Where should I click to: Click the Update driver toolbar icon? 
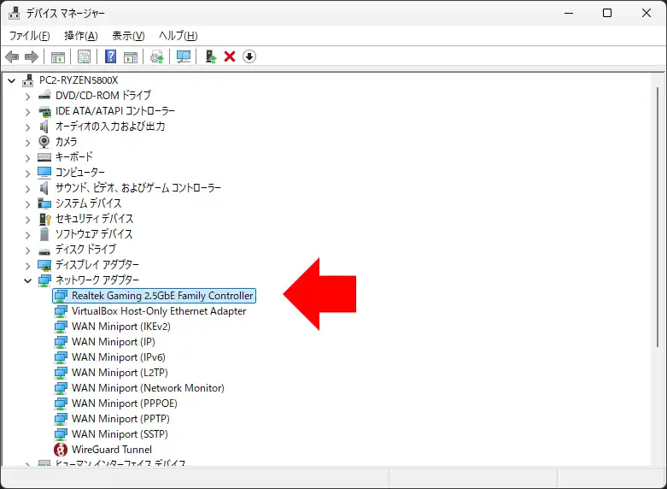coord(156,56)
